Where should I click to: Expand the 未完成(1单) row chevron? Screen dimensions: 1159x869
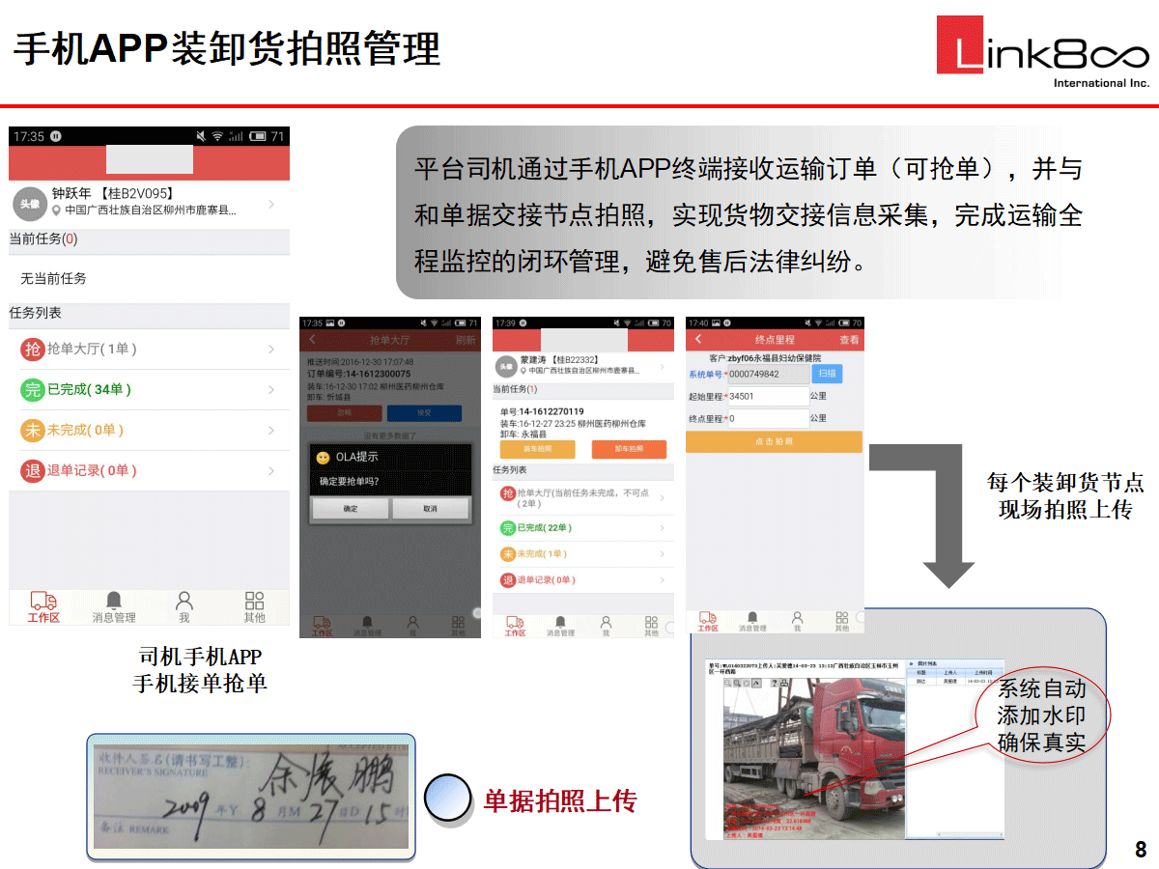(662, 554)
